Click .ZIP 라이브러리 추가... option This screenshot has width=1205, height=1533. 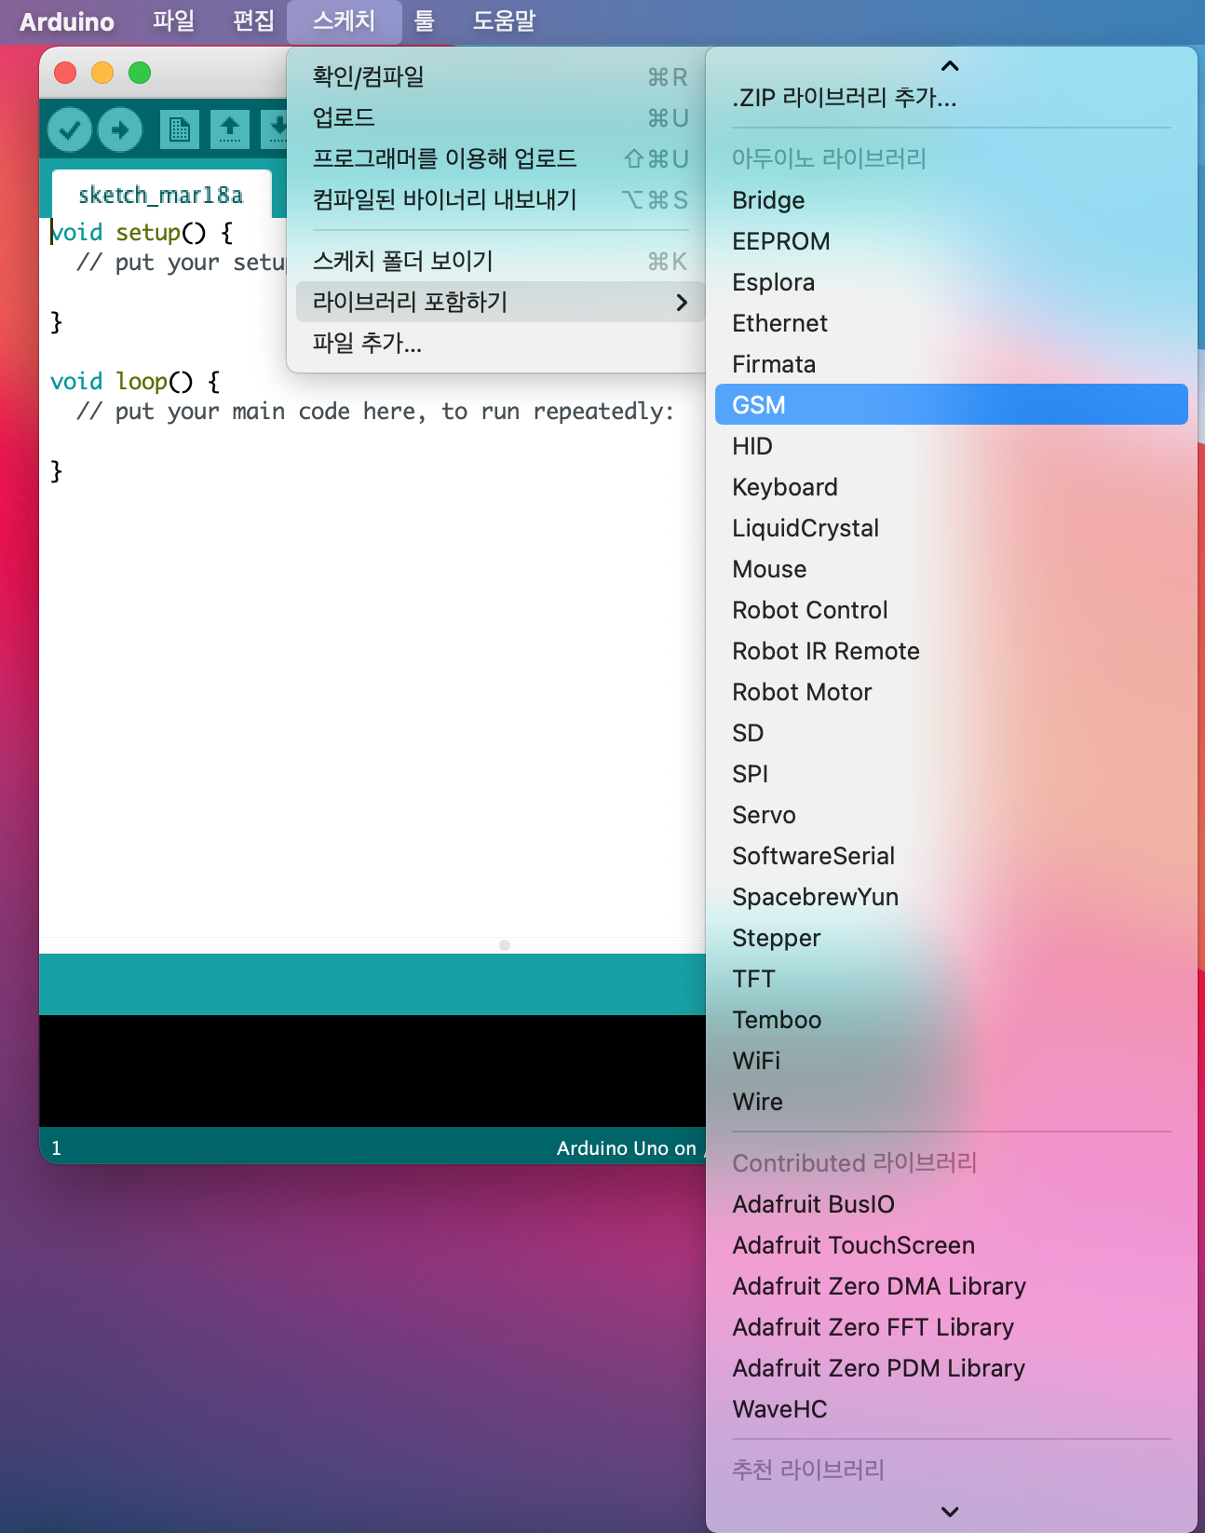tap(951, 97)
